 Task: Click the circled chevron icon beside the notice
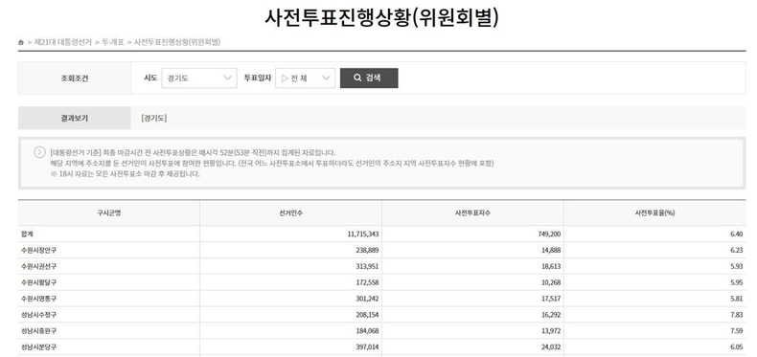click(x=39, y=152)
